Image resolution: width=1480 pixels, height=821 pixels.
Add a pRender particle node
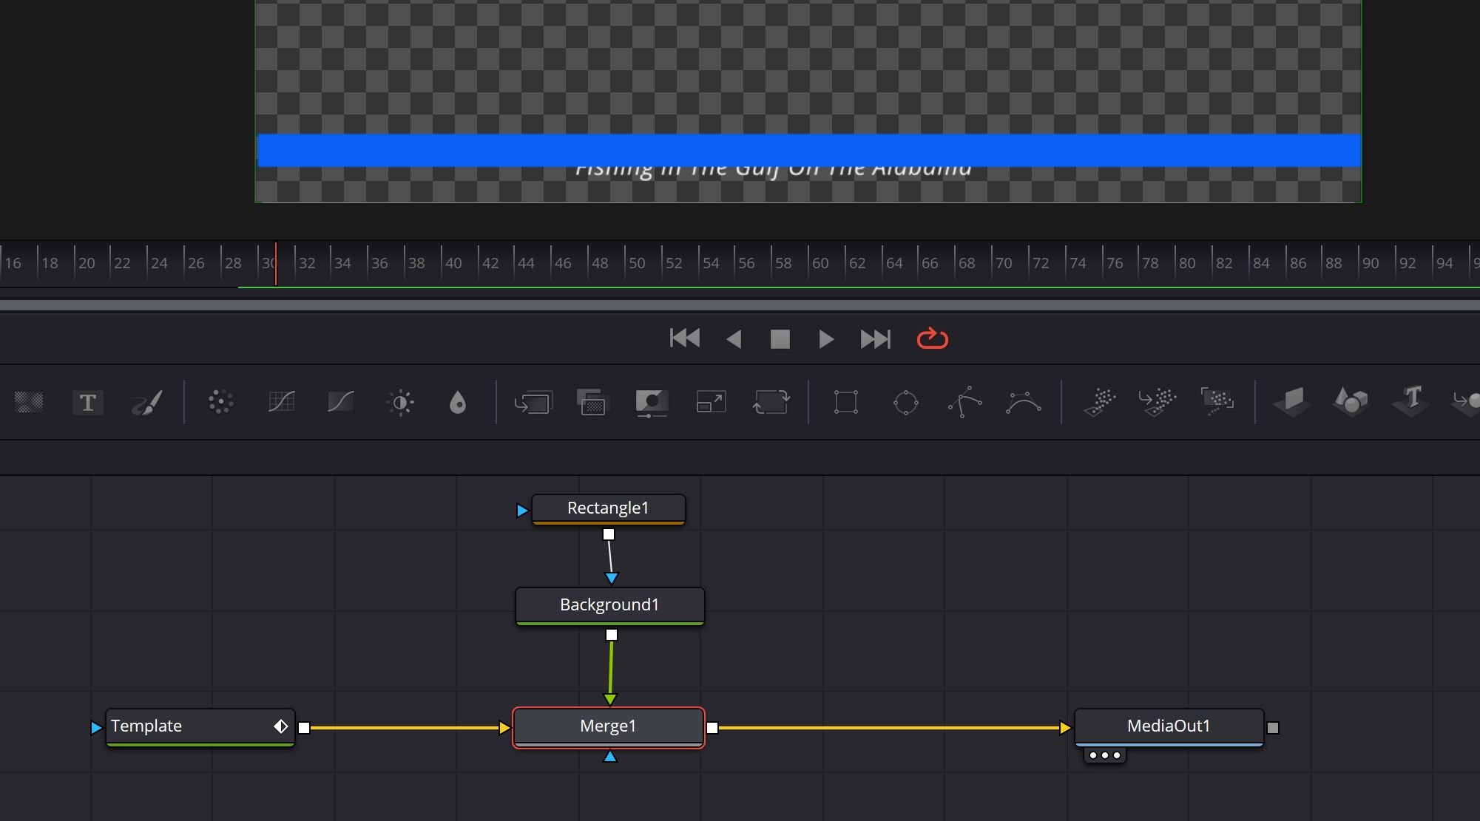(1217, 402)
